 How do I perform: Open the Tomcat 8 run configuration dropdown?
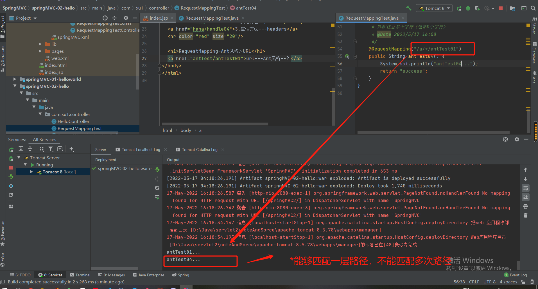click(434, 8)
